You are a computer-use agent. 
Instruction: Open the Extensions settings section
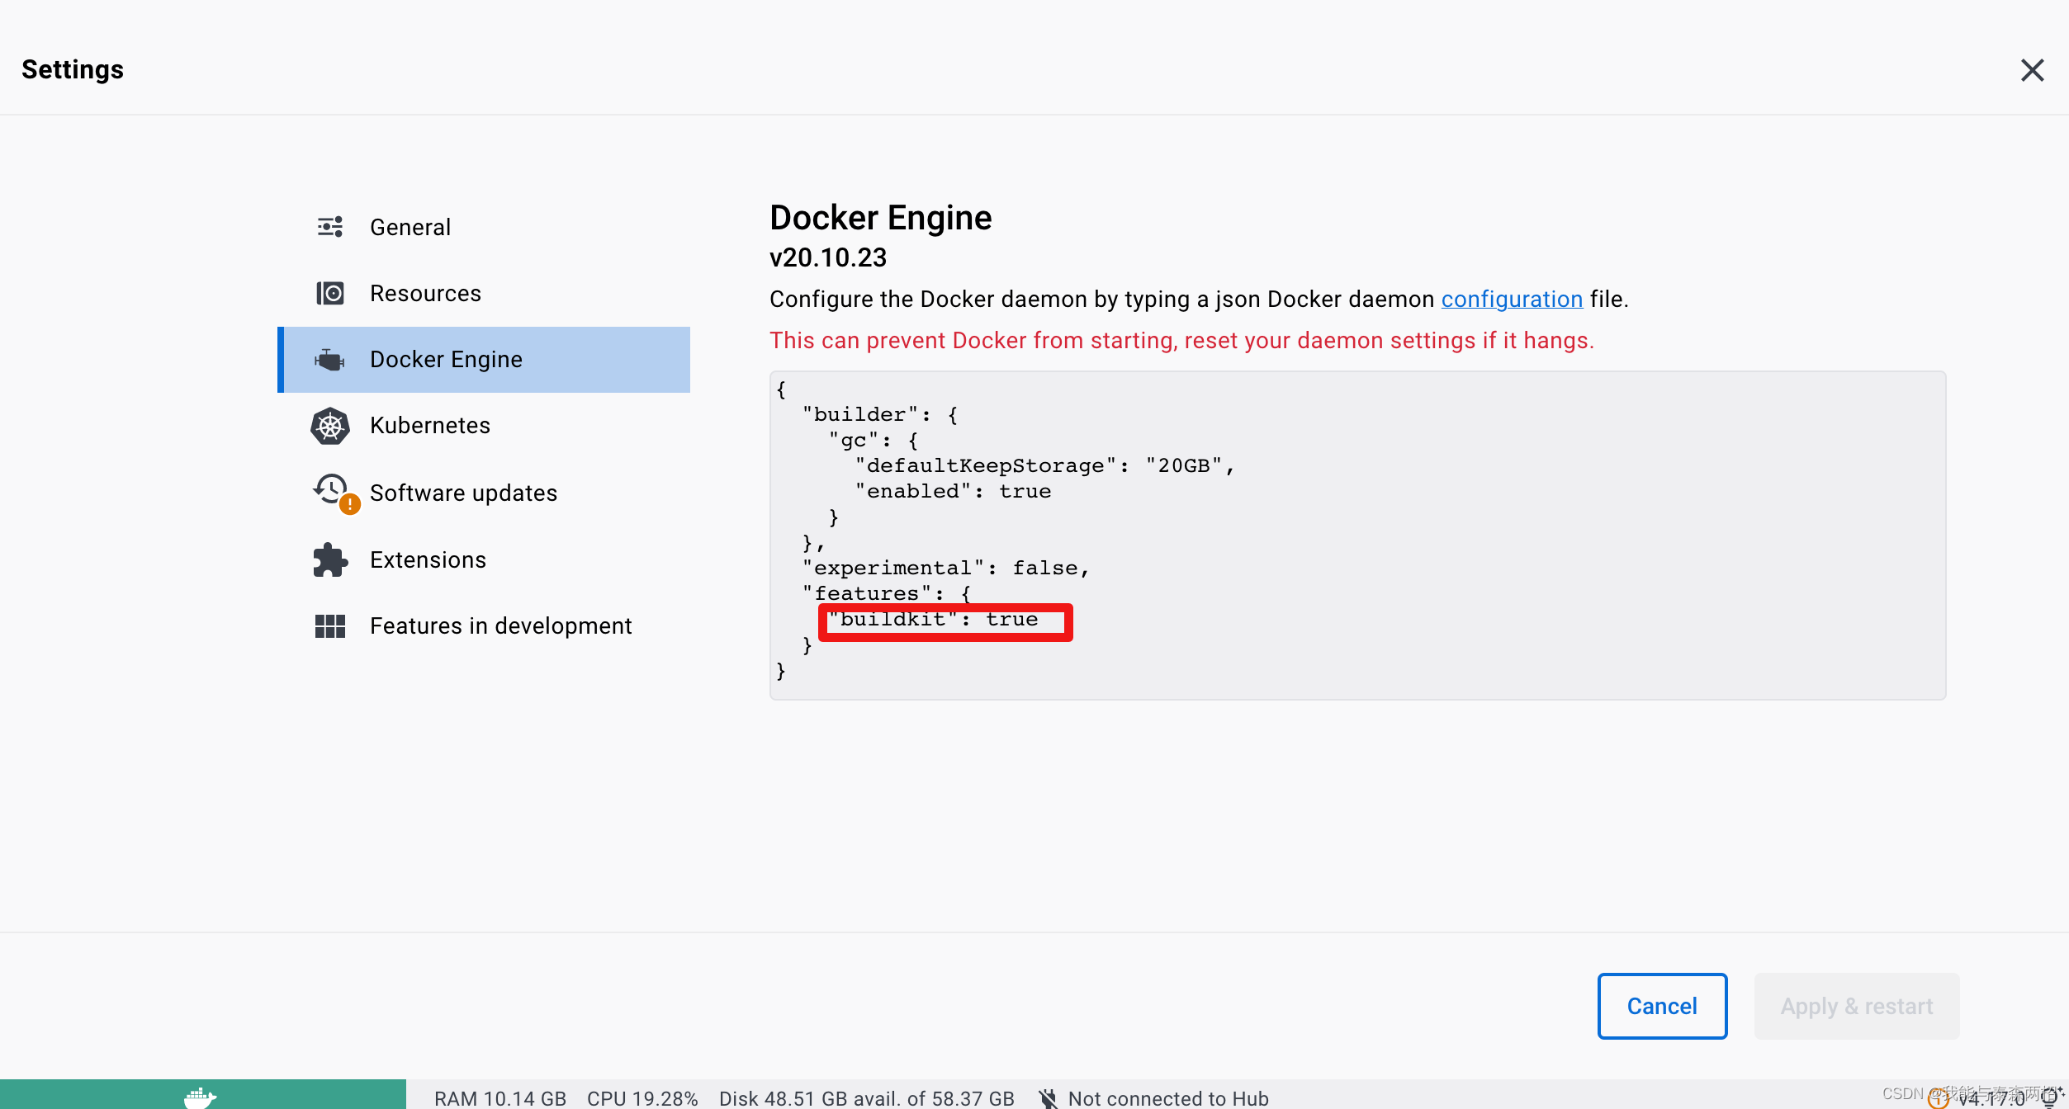click(484, 559)
